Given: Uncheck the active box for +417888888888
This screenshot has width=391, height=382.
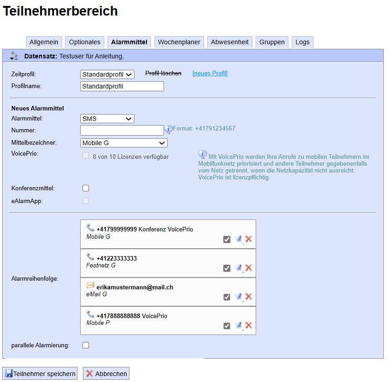Looking at the screenshot, I should 227,326.
